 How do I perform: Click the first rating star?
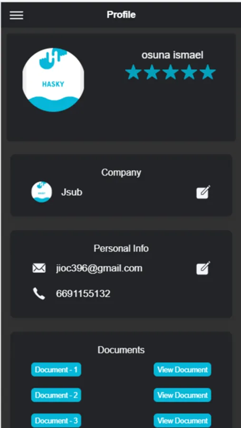(134, 72)
